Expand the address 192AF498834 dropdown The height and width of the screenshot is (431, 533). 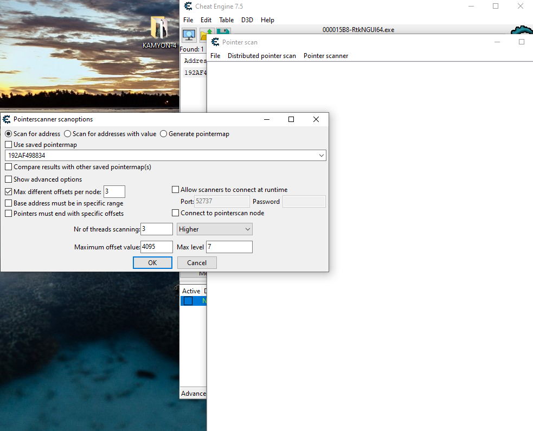coord(321,156)
